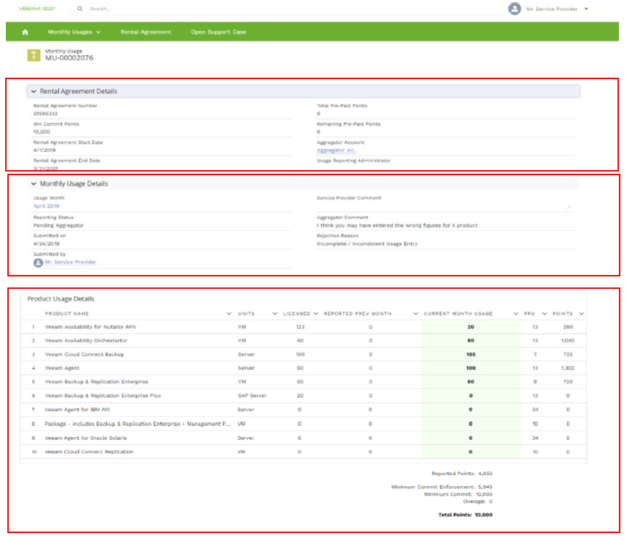
Task: Click the Reported Points 4,055 value
Action: click(485, 474)
